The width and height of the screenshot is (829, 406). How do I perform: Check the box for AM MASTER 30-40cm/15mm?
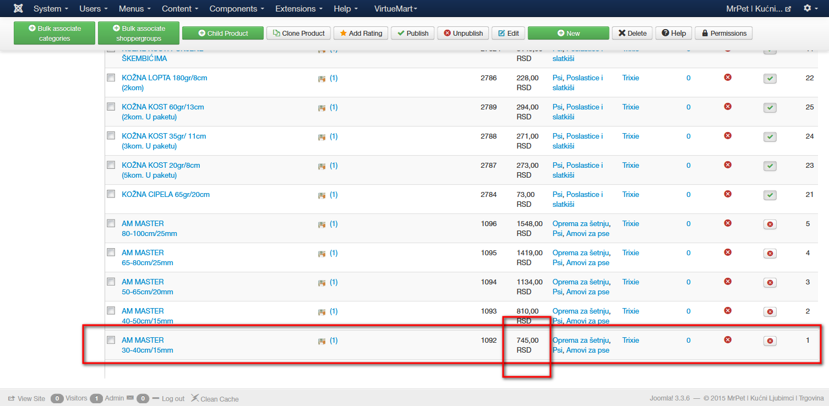pyautogui.click(x=111, y=340)
